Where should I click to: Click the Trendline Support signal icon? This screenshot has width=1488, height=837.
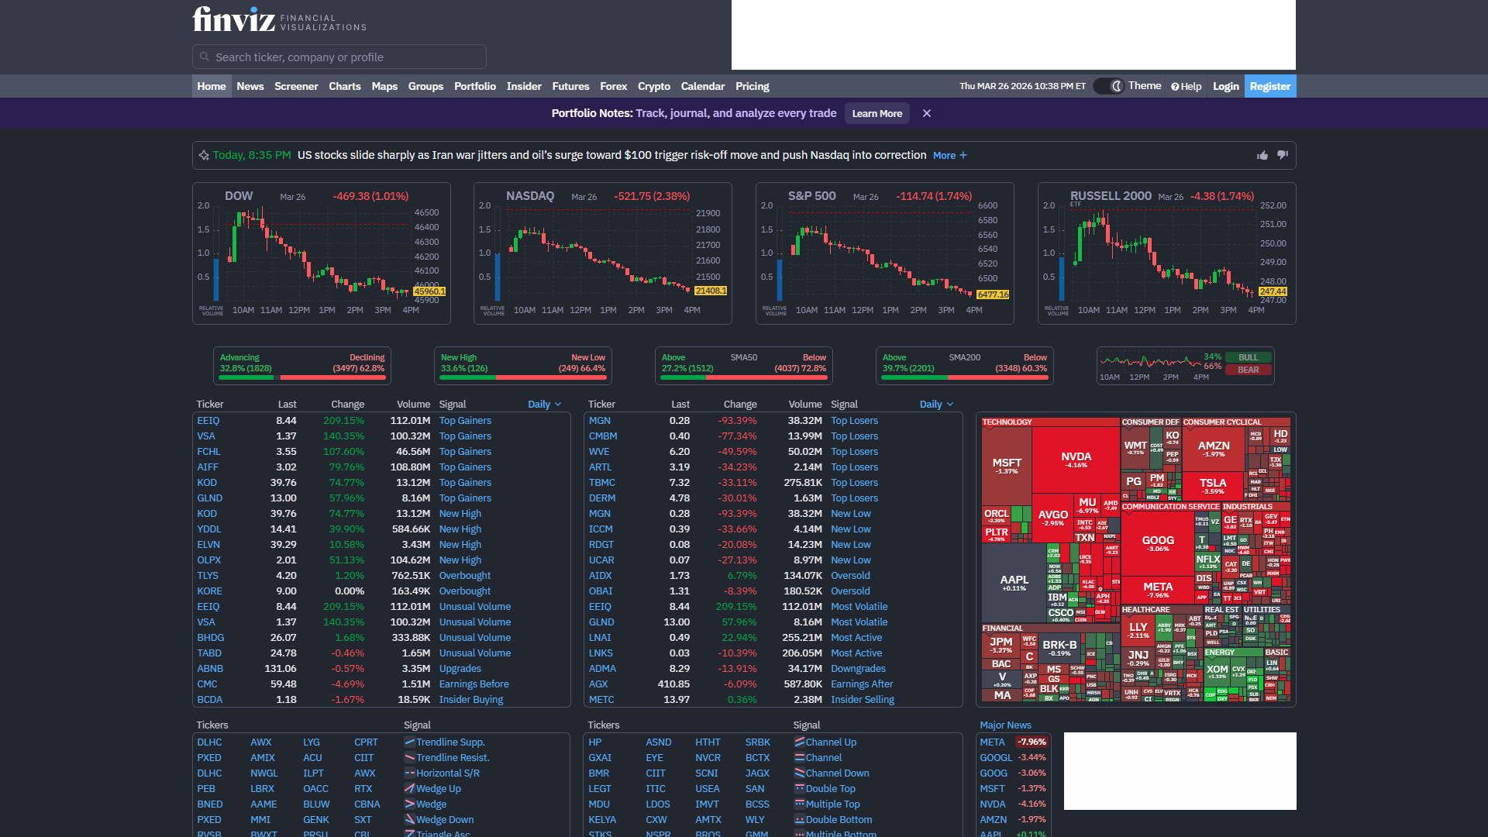click(409, 742)
